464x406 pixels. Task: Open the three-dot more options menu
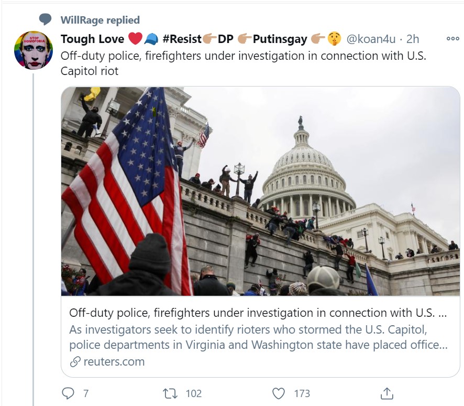(x=452, y=39)
